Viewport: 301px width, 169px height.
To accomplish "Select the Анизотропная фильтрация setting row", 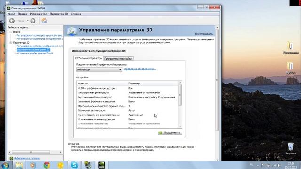I will 127,93.
